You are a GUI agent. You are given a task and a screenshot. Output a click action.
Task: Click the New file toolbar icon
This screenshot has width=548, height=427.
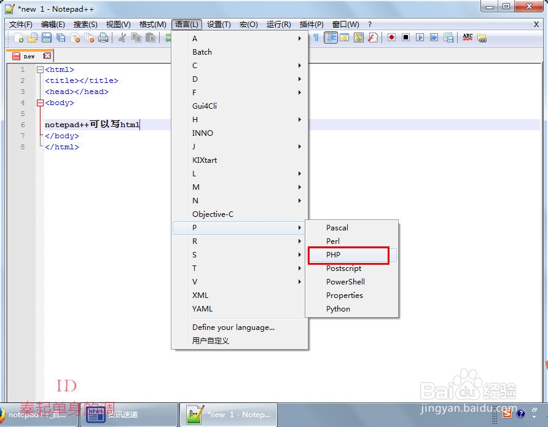18,37
